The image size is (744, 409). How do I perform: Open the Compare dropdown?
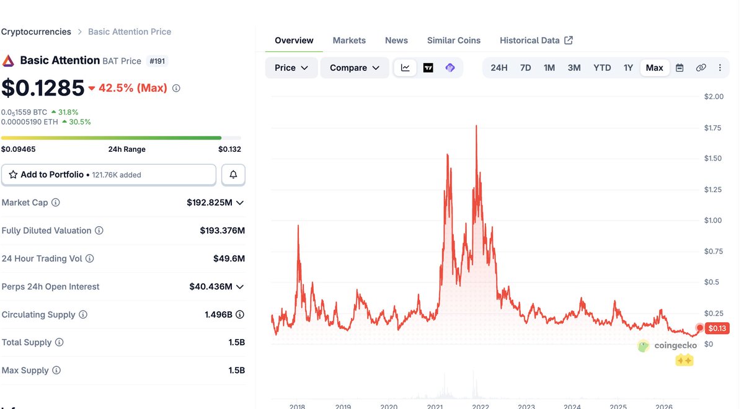click(x=355, y=68)
